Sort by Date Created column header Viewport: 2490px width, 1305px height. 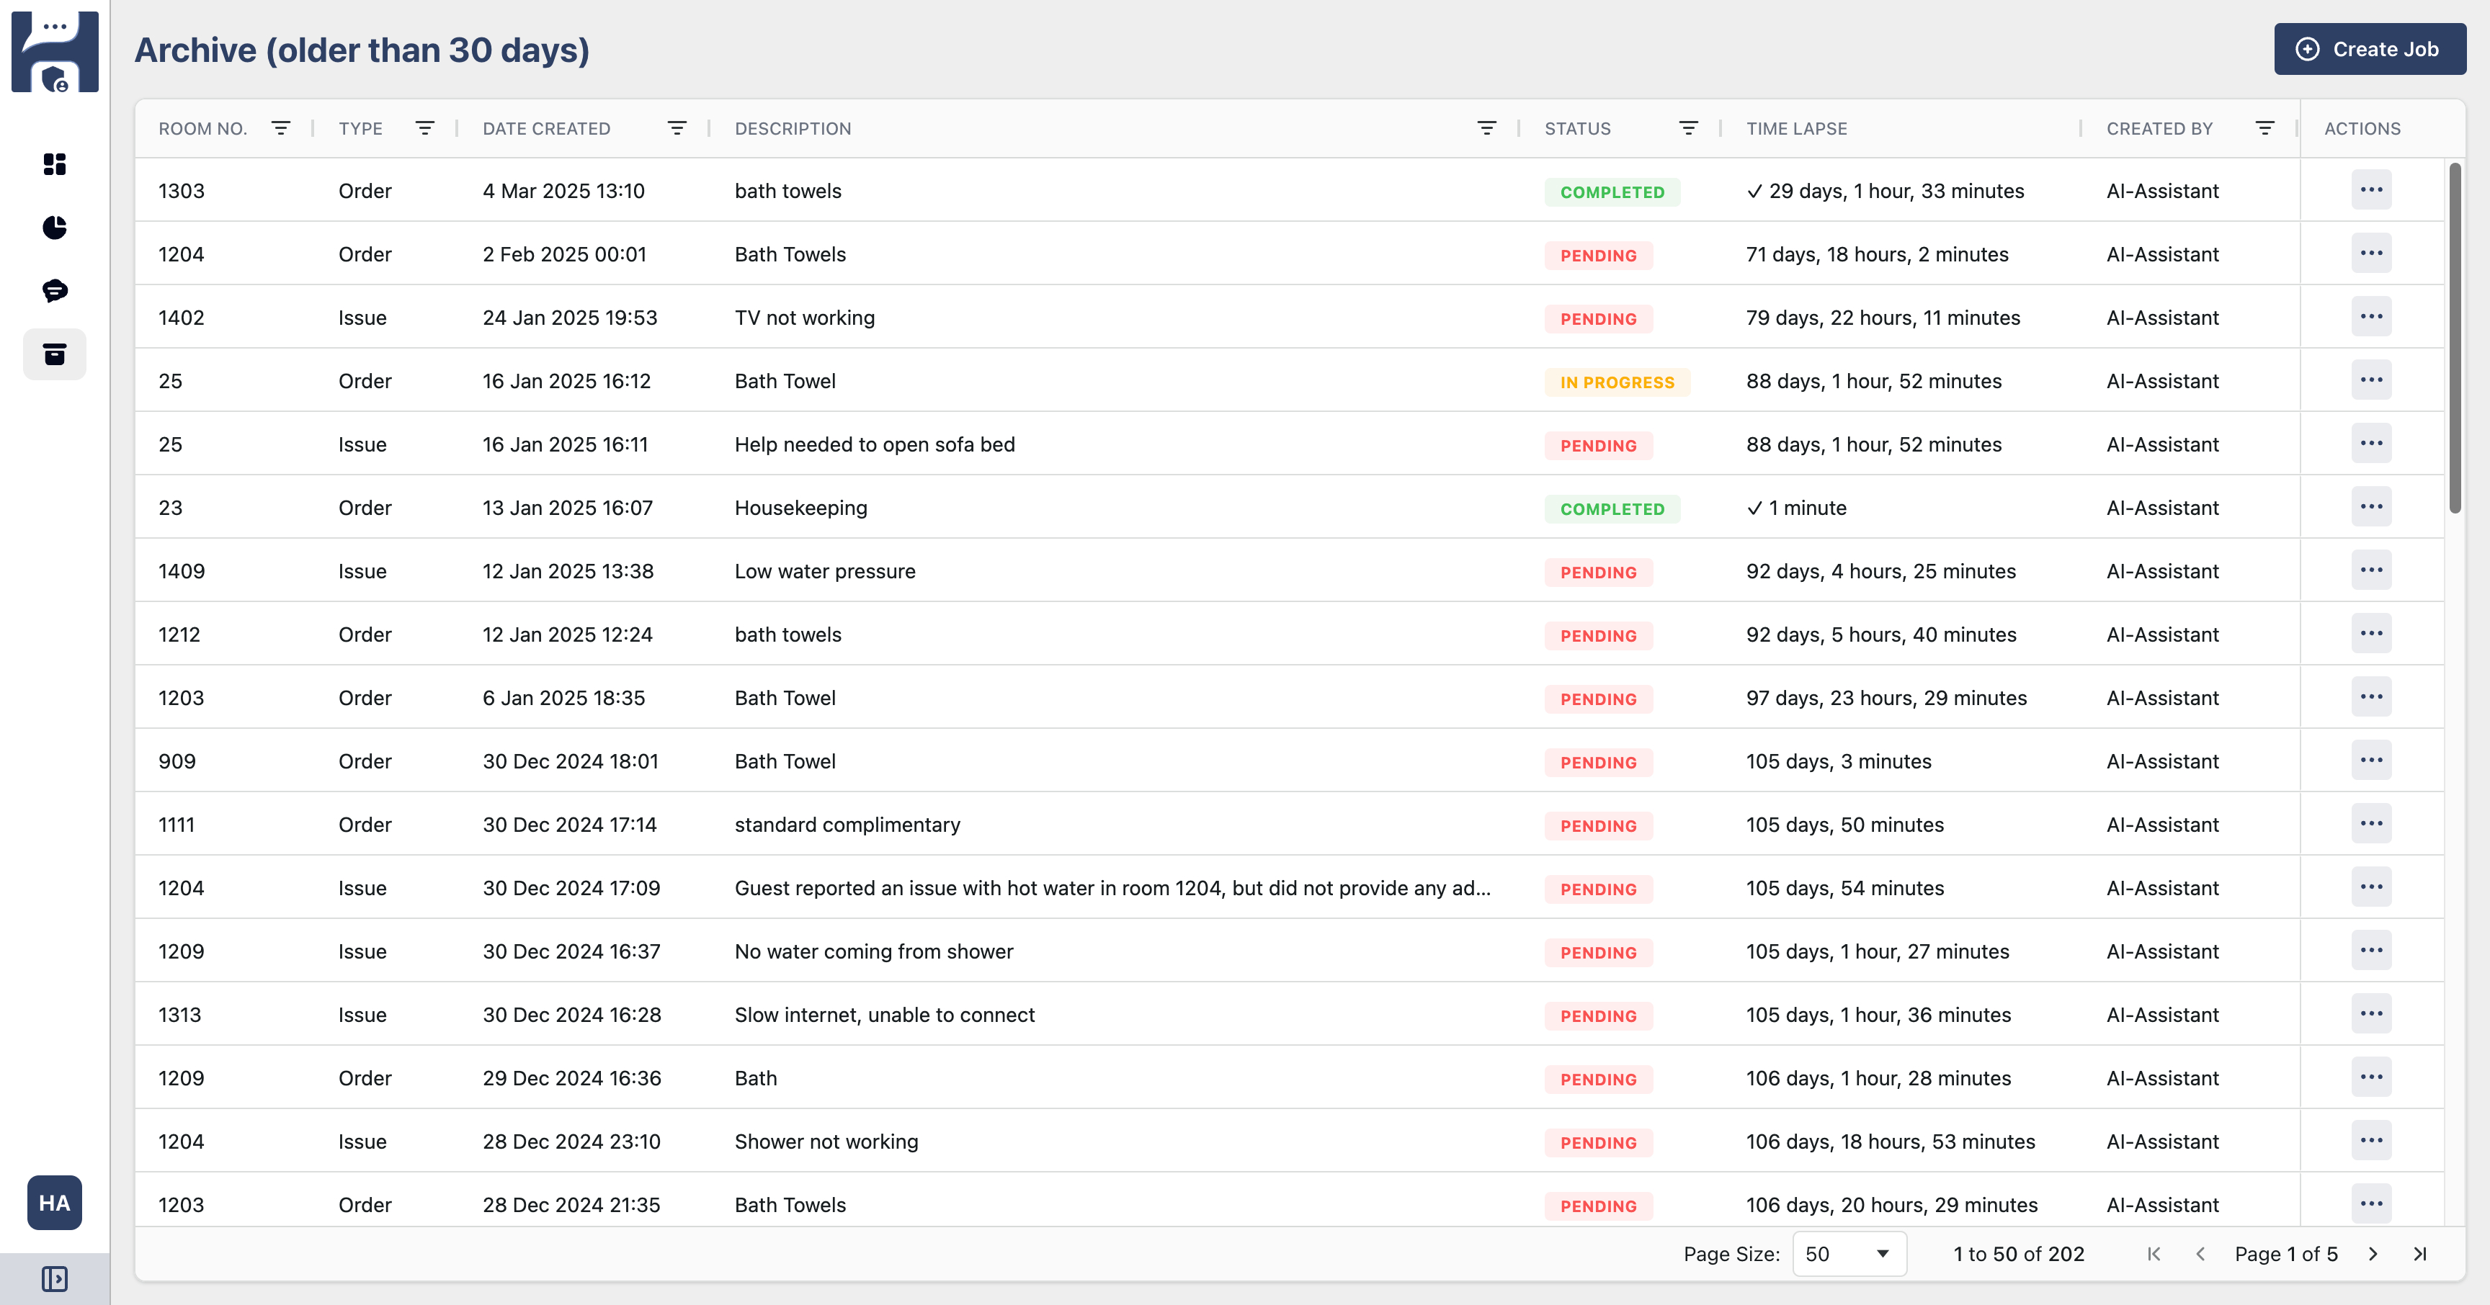[x=546, y=128]
